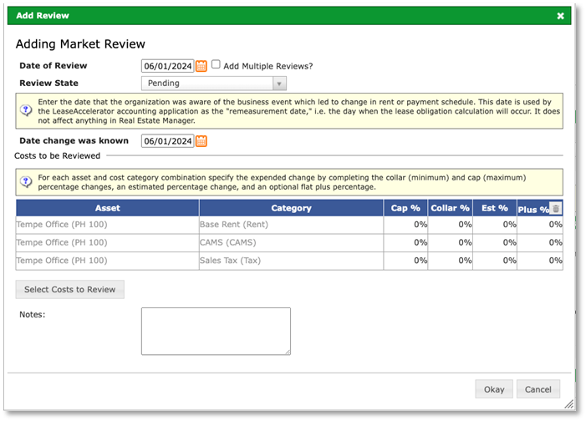586x421 pixels.
Task: Focus the Notes text area
Action: click(x=216, y=331)
